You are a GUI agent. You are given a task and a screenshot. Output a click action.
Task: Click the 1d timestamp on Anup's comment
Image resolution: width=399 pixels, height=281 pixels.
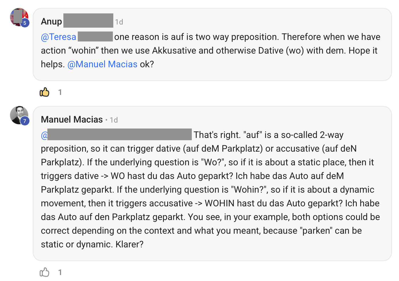point(119,22)
